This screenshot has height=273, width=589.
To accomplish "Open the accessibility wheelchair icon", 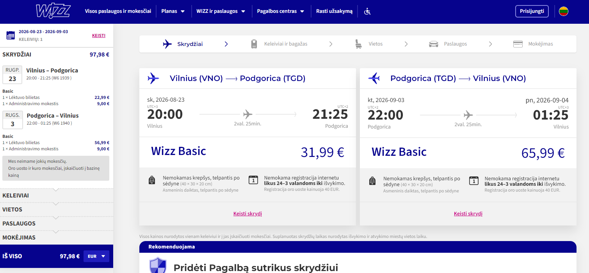I will point(367,11).
